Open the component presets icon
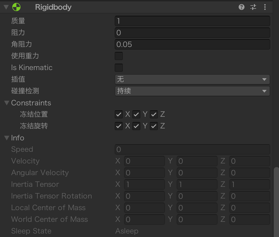This screenshot has width=279, height=237. coord(253,7)
